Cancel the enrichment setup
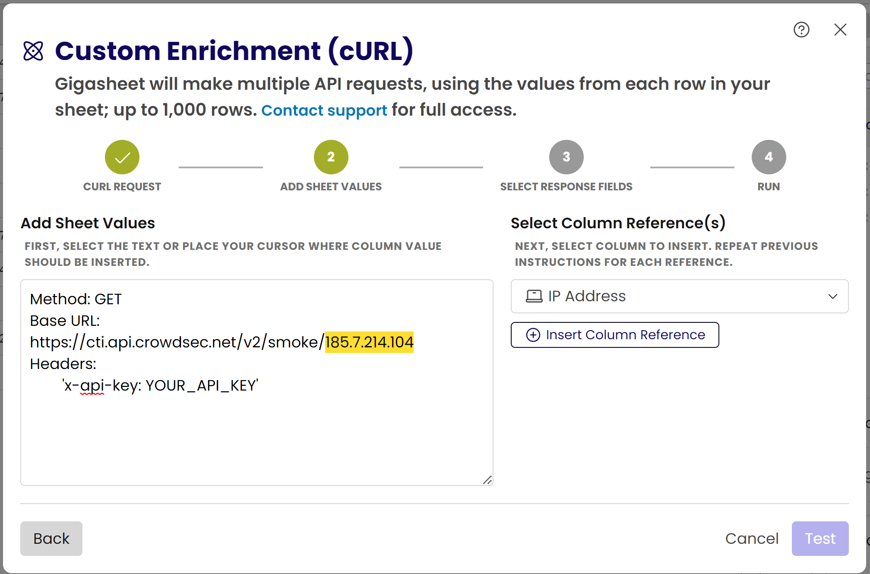This screenshot has width=870, height=574. click(x=752, y=538)
